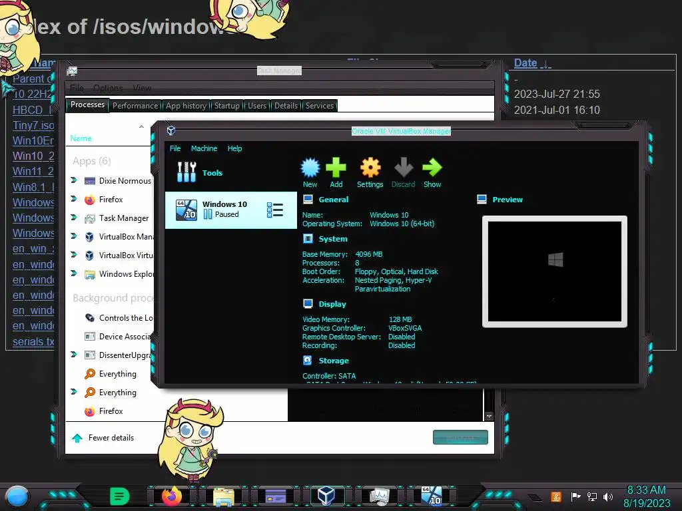Click the purple window taskbar icon
This screenshot has width=682, height=511.
276,496
